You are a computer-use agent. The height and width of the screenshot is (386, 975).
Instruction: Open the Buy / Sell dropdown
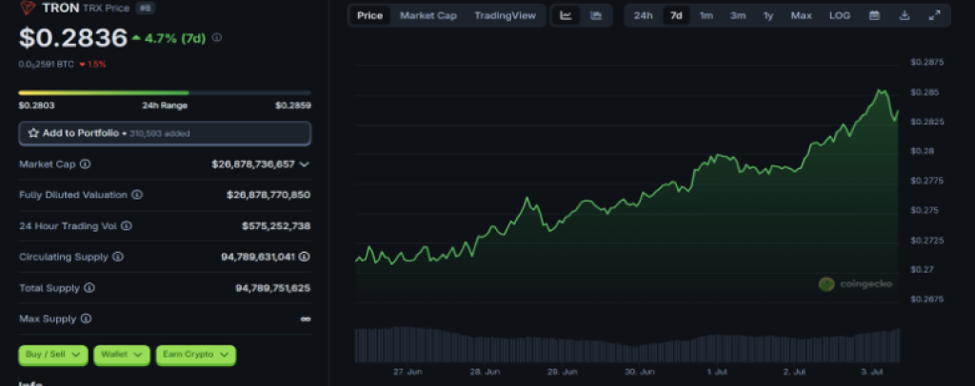click(53, 355)
